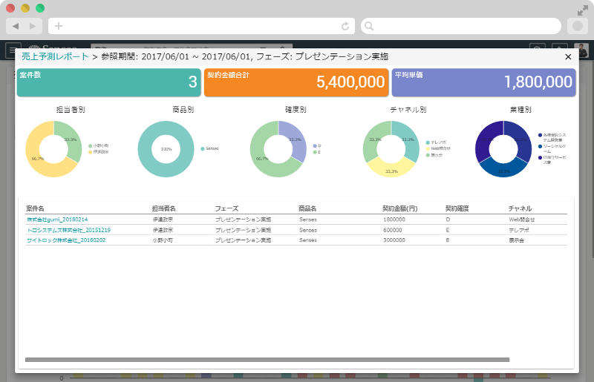The width and height of the screenshot is (594, 382).
Task: Open deal サイトロック株式会社_20160202
Action: click(65, 240)
